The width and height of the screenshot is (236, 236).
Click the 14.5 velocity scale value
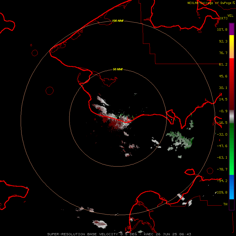(x=223, y=99)
